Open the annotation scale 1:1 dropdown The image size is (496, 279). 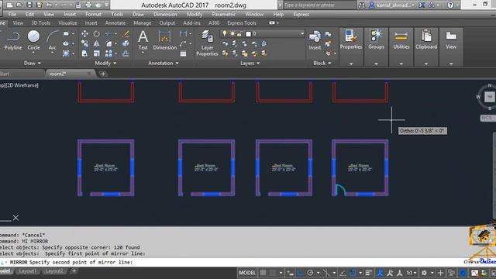(x=412, y=273)
